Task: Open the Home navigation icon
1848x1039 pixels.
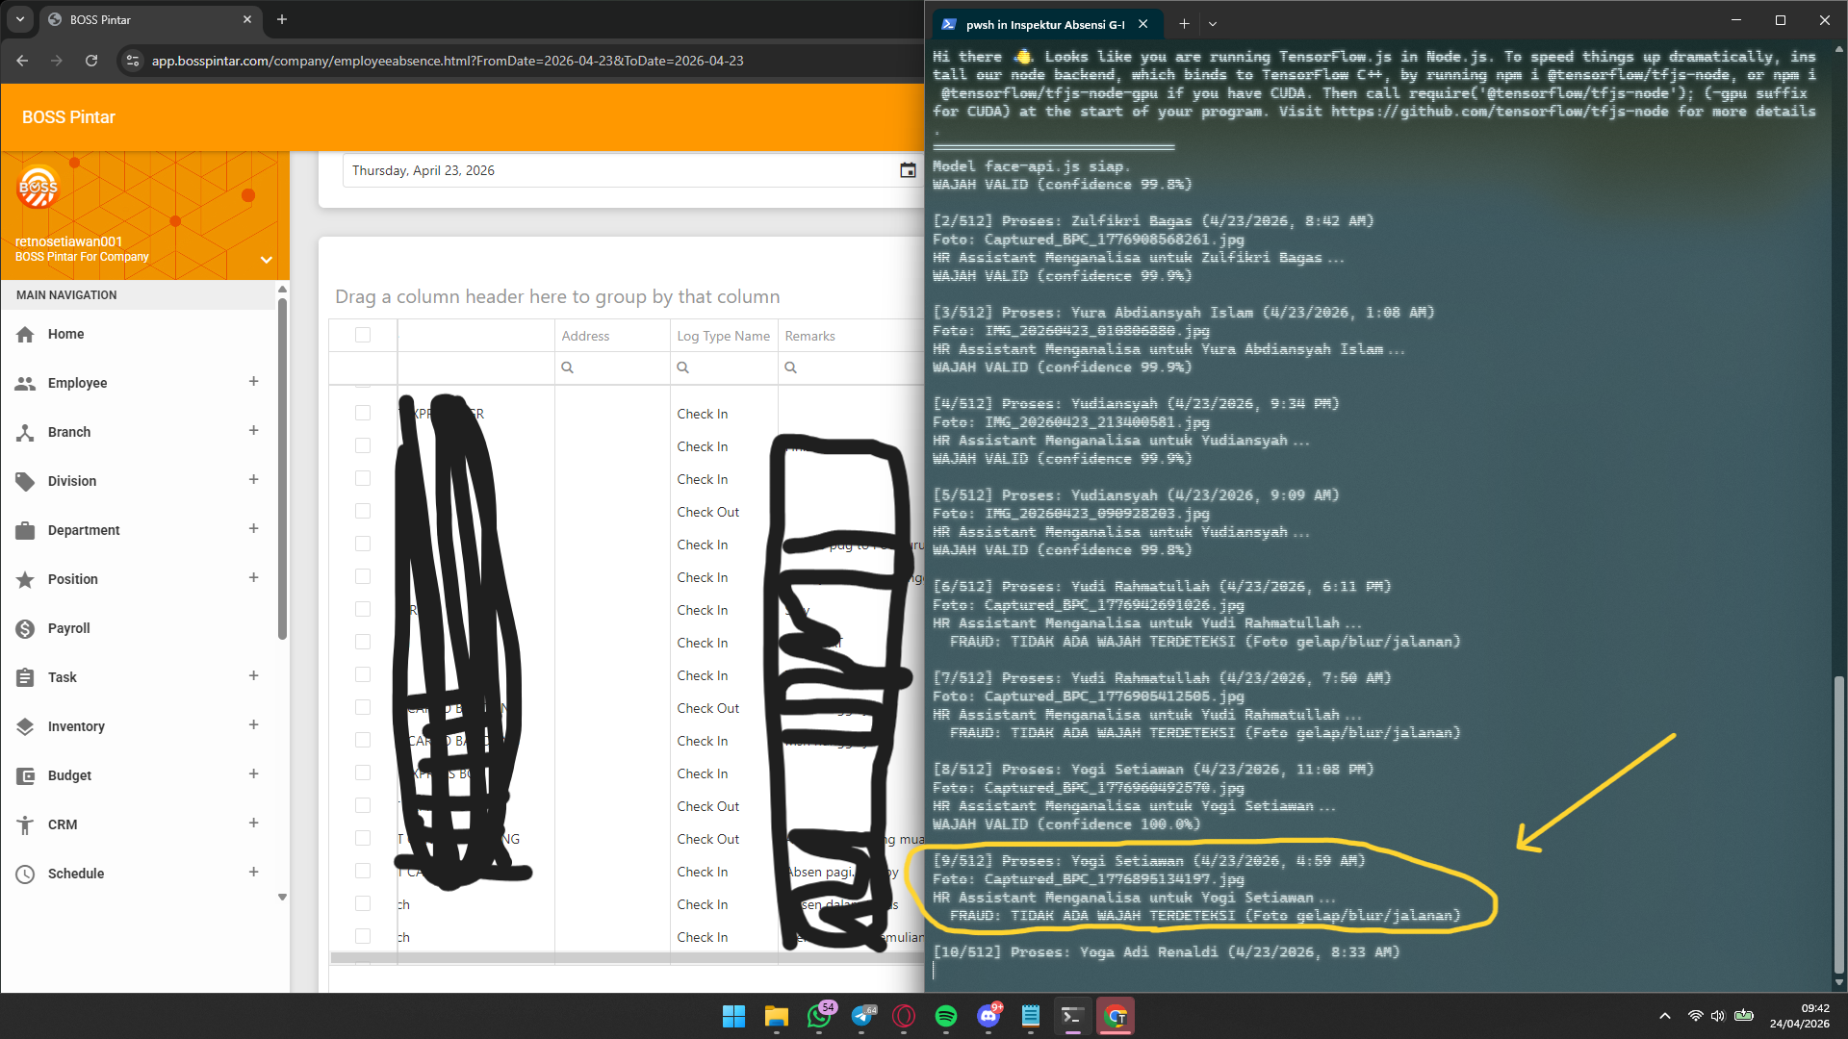Action: coord(26,335)
